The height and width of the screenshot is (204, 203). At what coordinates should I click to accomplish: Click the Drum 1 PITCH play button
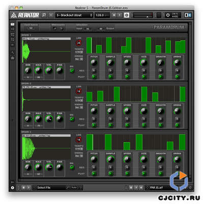click(x=94, y=76)
